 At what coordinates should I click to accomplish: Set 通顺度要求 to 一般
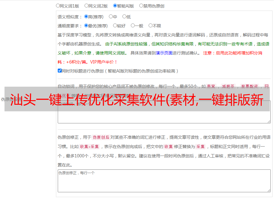click(133, 26)
